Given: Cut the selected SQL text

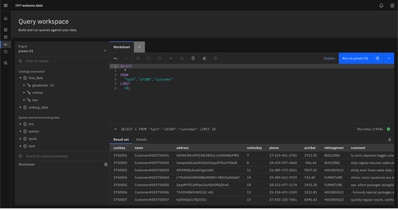Looking at the screenshot, I should 138,58.
